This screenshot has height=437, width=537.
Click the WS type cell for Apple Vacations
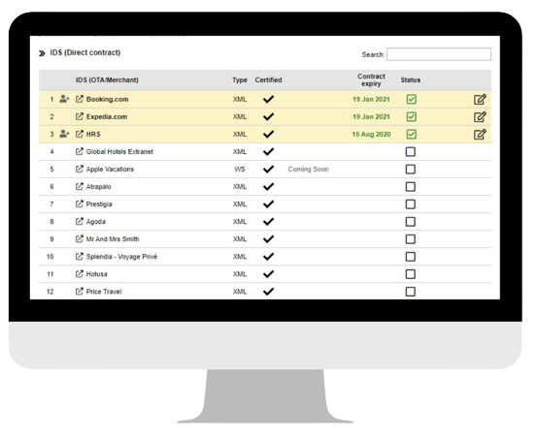[240, 169]
